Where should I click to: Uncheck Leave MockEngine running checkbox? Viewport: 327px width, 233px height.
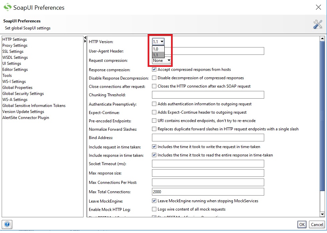point(154,201)
